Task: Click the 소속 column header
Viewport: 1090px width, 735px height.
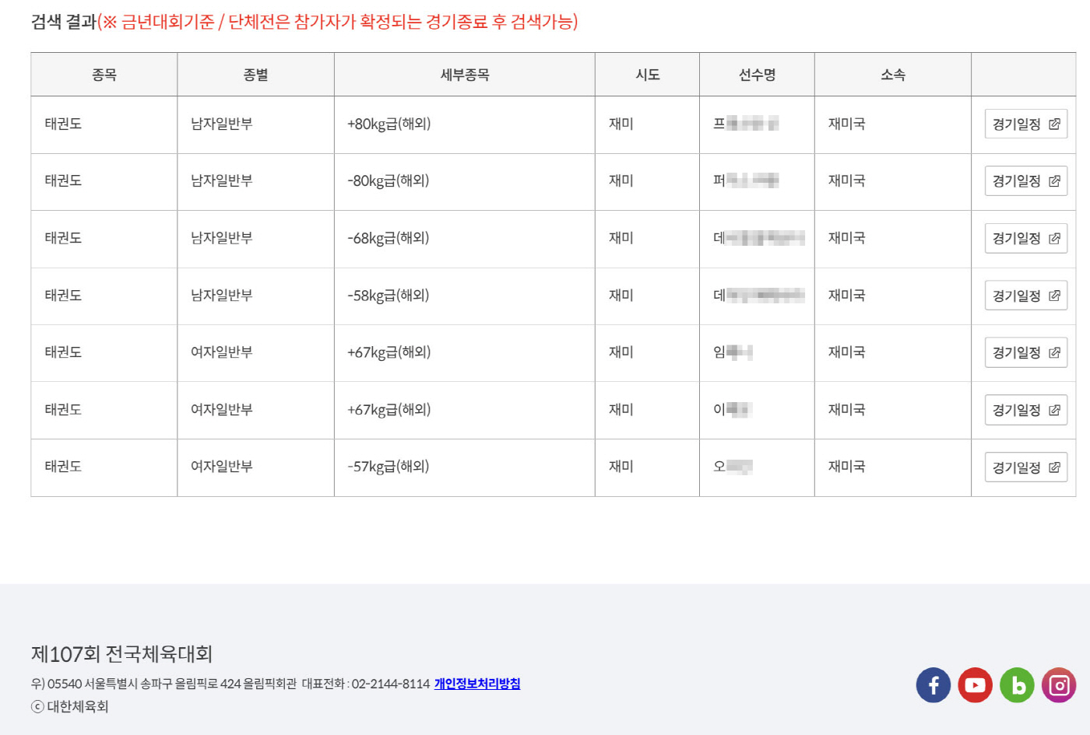Action: pyautogui.click(x=893, y=75)
